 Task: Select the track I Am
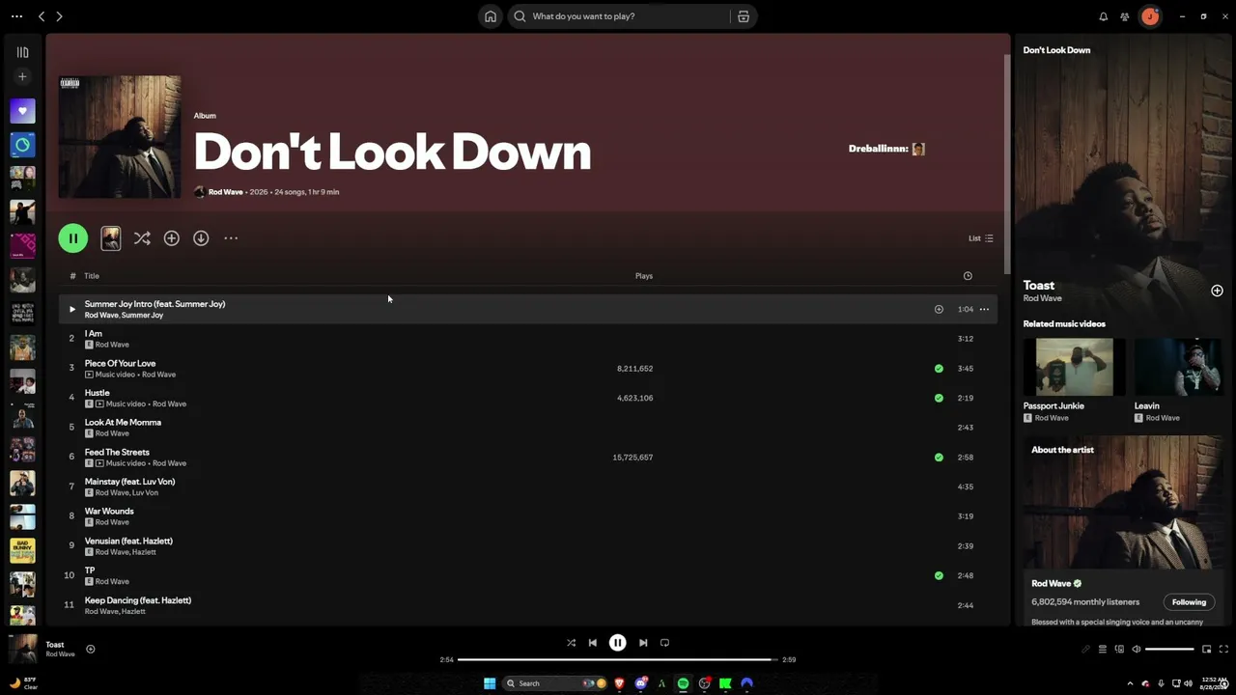527,339
